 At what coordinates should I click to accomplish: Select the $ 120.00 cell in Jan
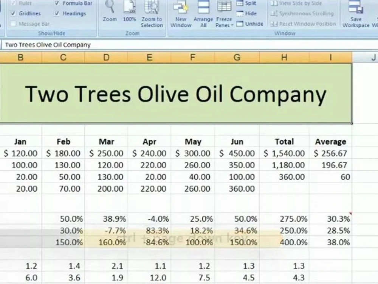click(21, 153)
